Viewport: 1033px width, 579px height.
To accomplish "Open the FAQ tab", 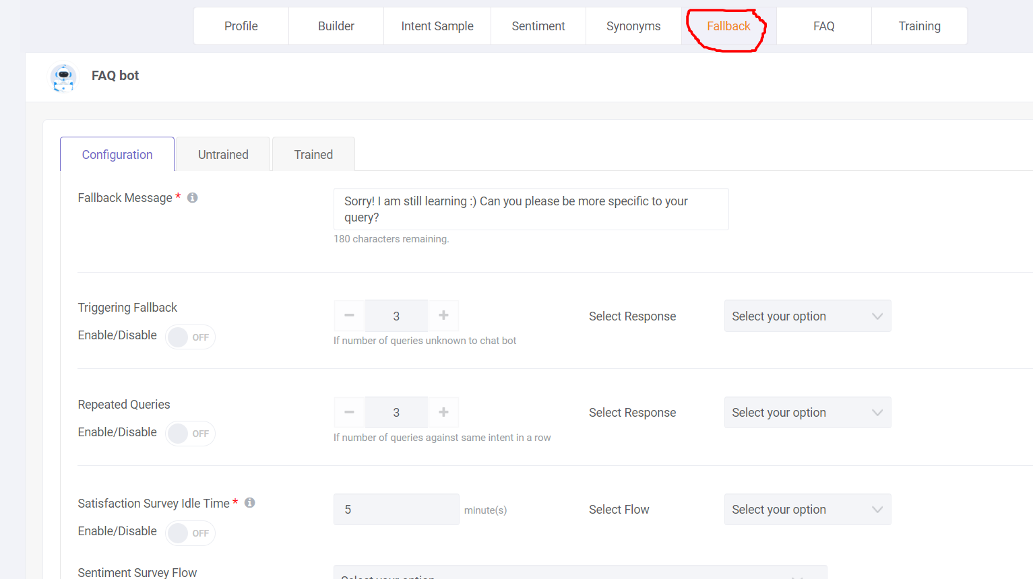I will [824, 26].
